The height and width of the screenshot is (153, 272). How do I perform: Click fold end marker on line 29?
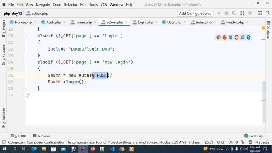tap(25, 95)
